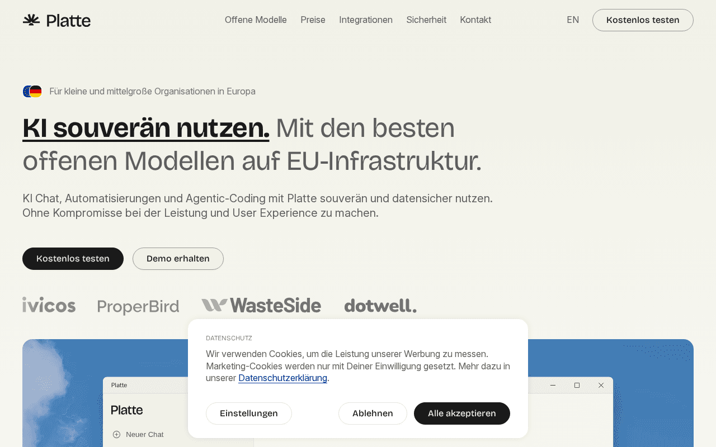Click the ProperBird customer logo
This screenshot has width=716, height=447.
coord(138,307)
